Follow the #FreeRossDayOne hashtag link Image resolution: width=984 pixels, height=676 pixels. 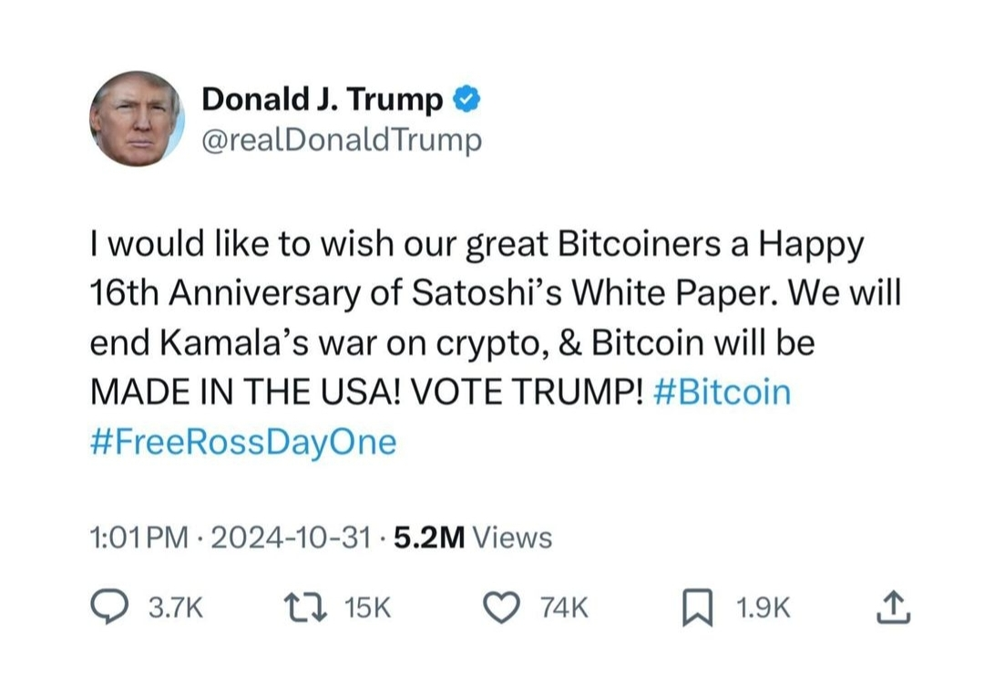pyautogui.click(x=243, y=442)
